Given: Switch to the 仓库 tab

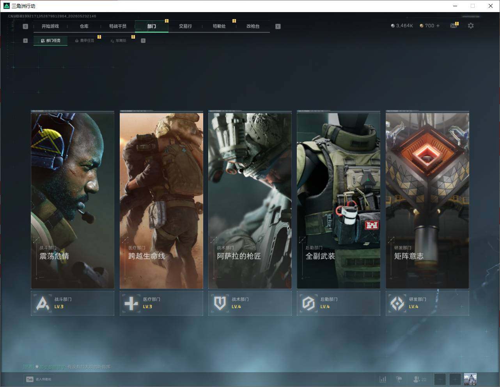Looking at the screenshot, I should (84, 26).
